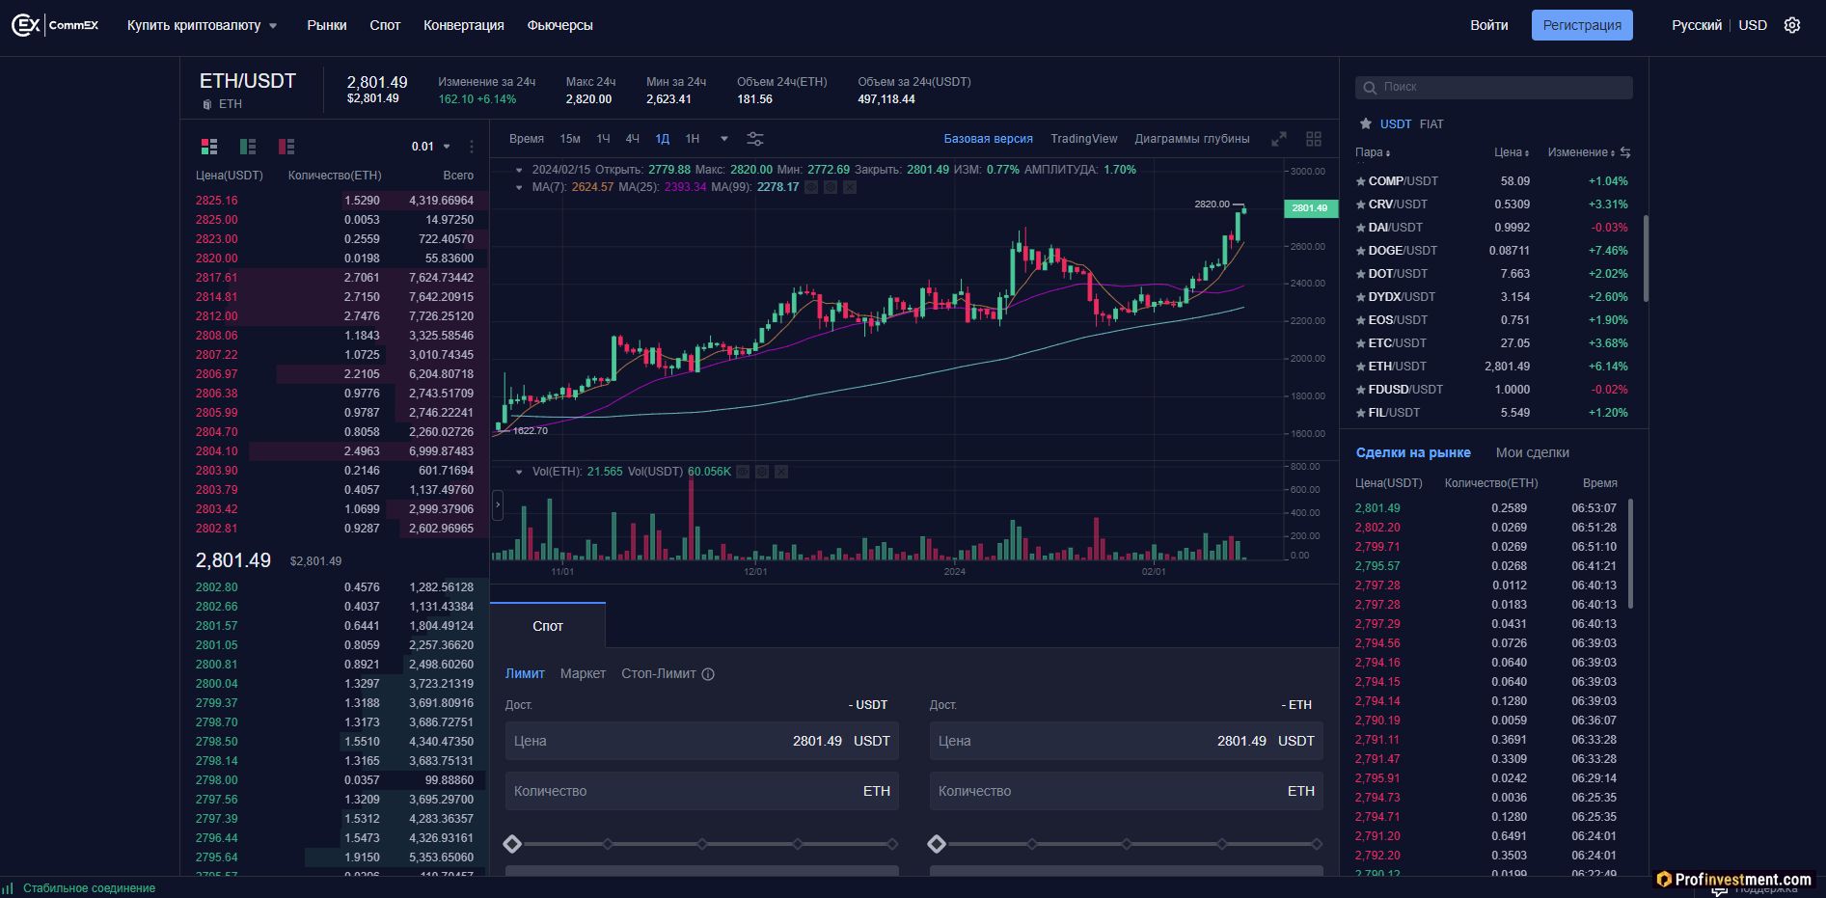This screenshot has height=898, width=1826.
Task: Click the market trades list scrollbar
Action: [1630, 553]
